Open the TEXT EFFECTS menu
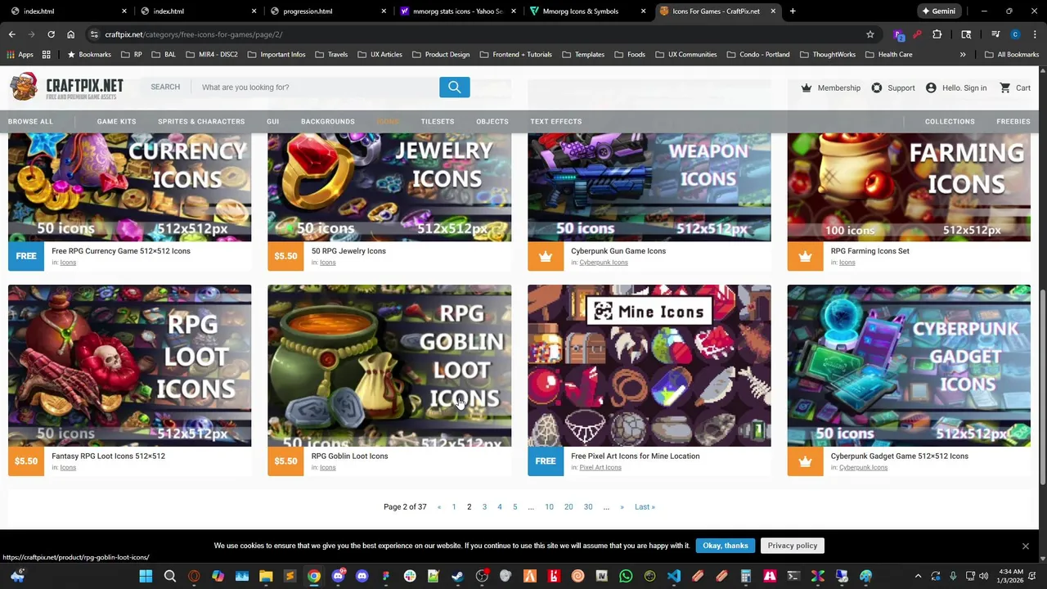The image size is (1047, 589). 556,121
